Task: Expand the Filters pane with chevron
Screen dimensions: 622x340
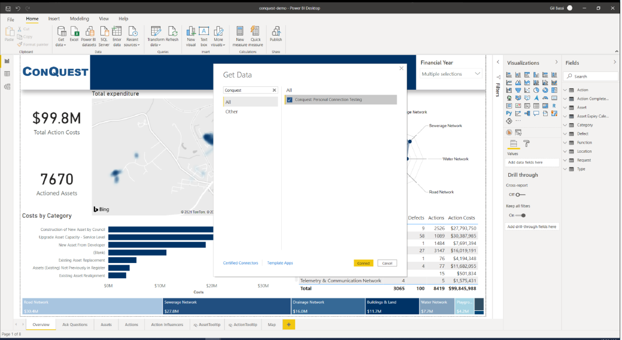Action: coord(498,62)
